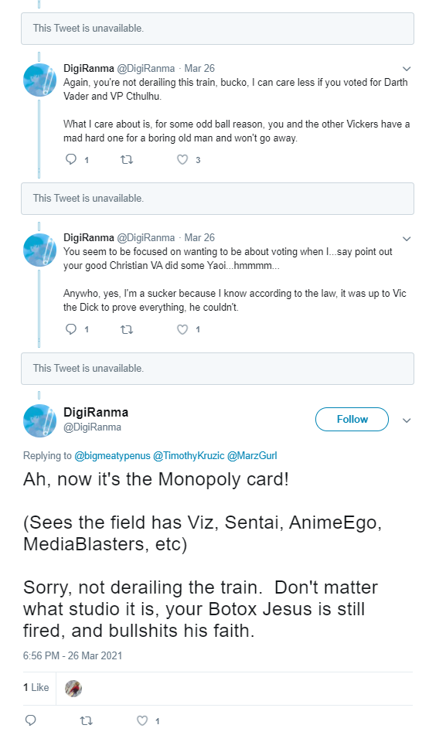
Task: Open @MarzGurl profile link
Action: tap(252, 456)
